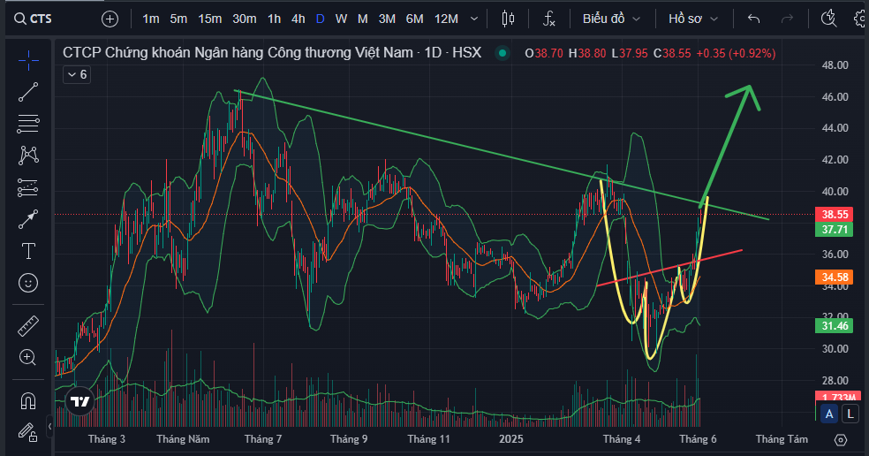Screen dimensions: 869x456
Task: Open the Fibonacci retracement tool
Action: (x=28, y=123)
